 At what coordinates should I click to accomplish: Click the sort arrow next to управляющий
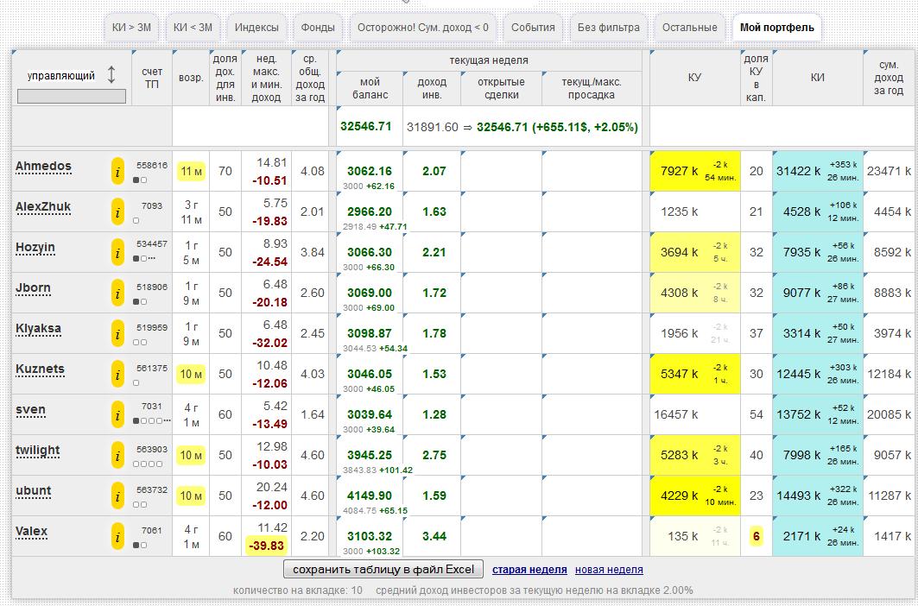pyautogui.click(x=111, y=75)
